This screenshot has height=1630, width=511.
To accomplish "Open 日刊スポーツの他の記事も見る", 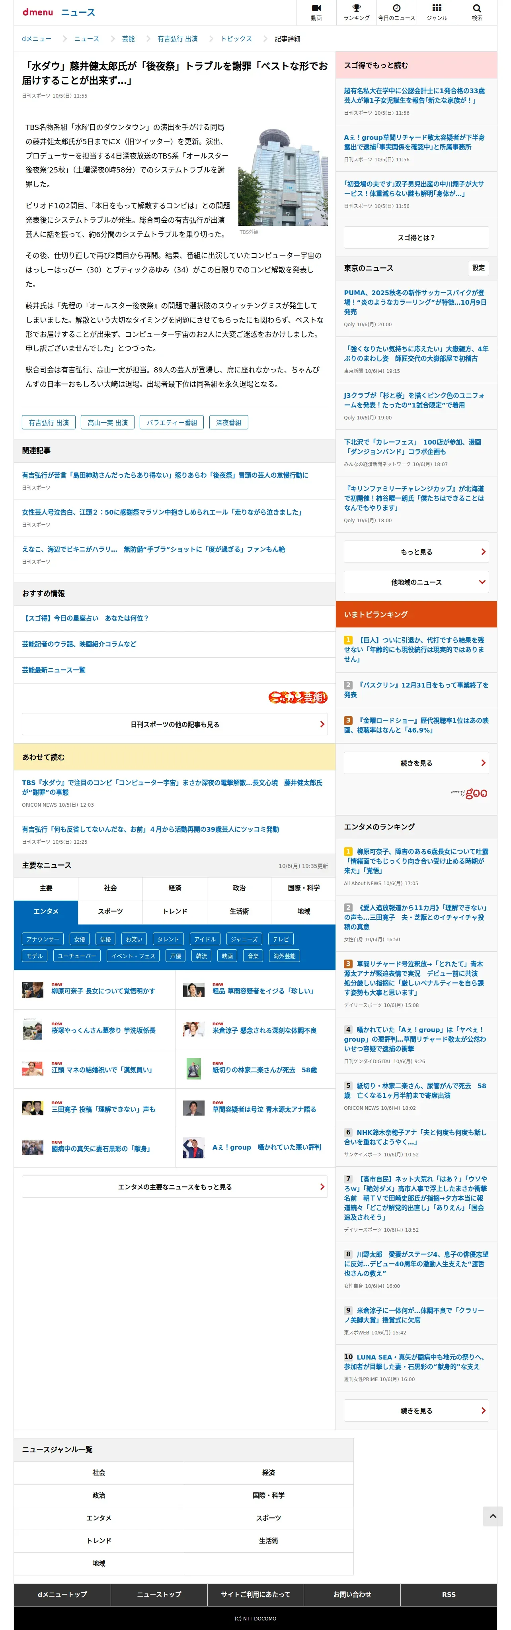I will [x=175, y=725].
